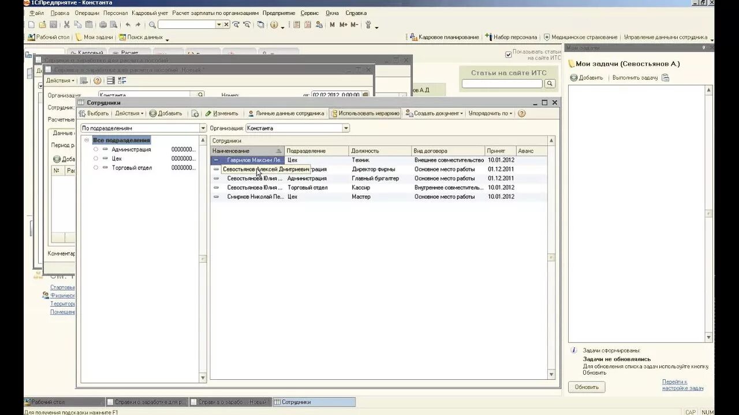739x415 pixels.
Task: Click Выполнить задачу in Мои задачи panel
Action: [x=635, y=77]
